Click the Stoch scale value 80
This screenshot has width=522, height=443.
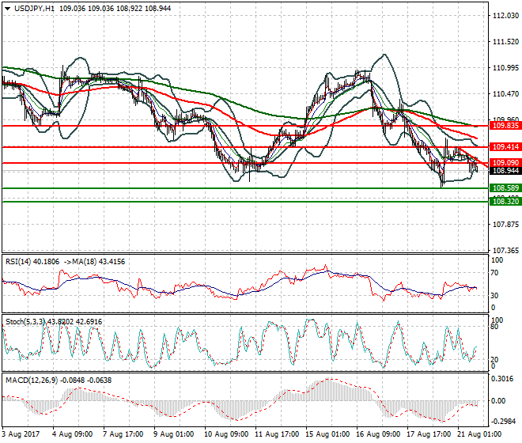[497, 326]
